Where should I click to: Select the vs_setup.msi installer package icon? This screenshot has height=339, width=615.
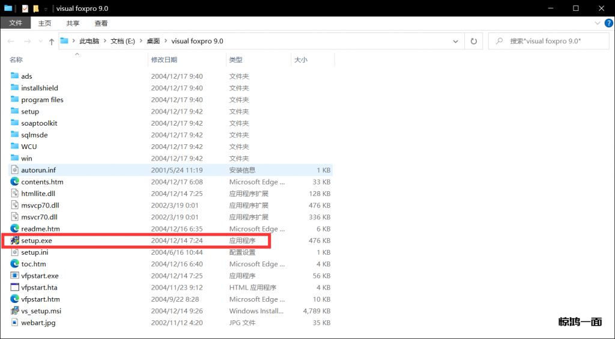(15, 311)
